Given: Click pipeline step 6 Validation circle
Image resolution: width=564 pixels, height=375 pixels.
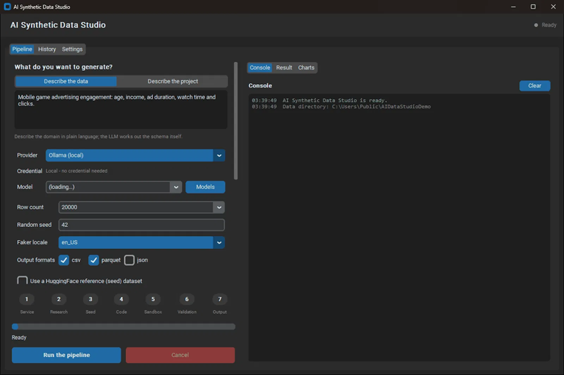Looking at the screenshot, I should tap(187, 299).
